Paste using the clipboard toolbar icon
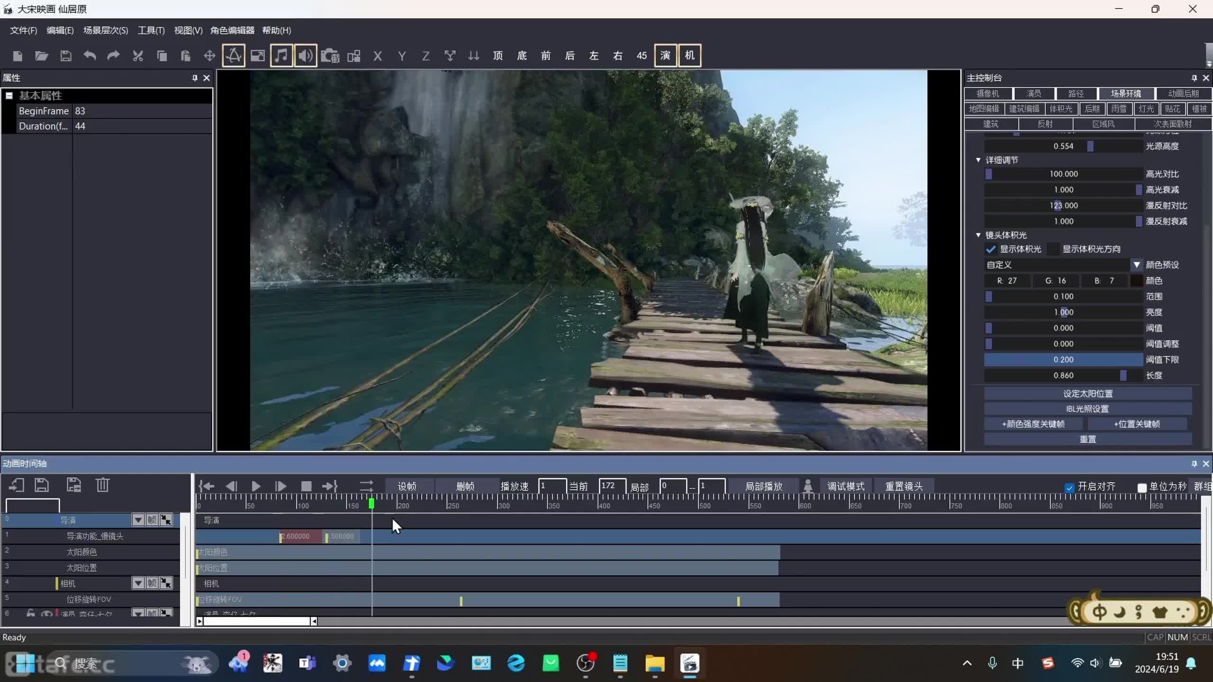 (x=186, y=56)
